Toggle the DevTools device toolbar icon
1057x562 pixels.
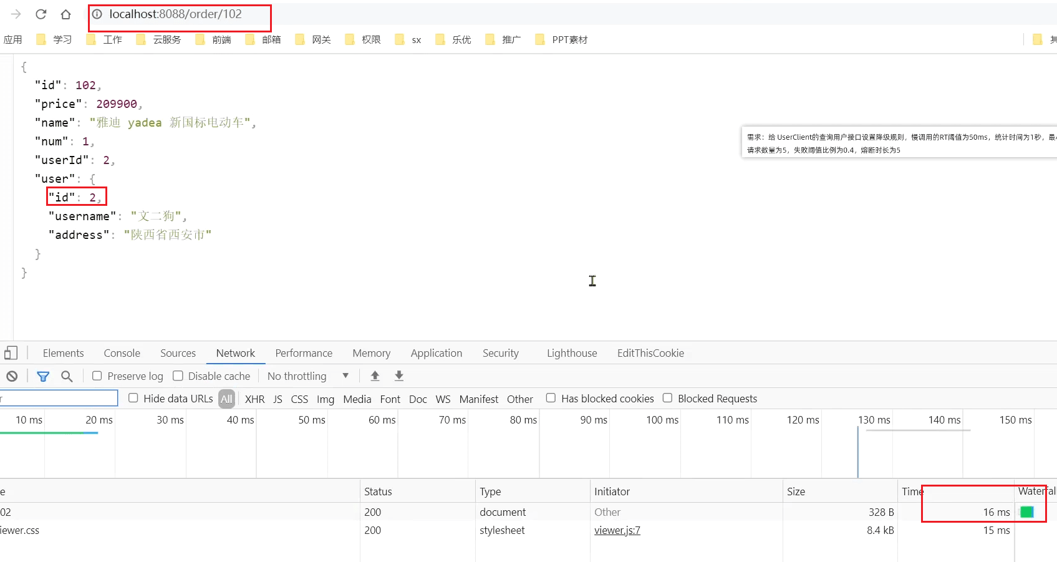pos(11,353)
